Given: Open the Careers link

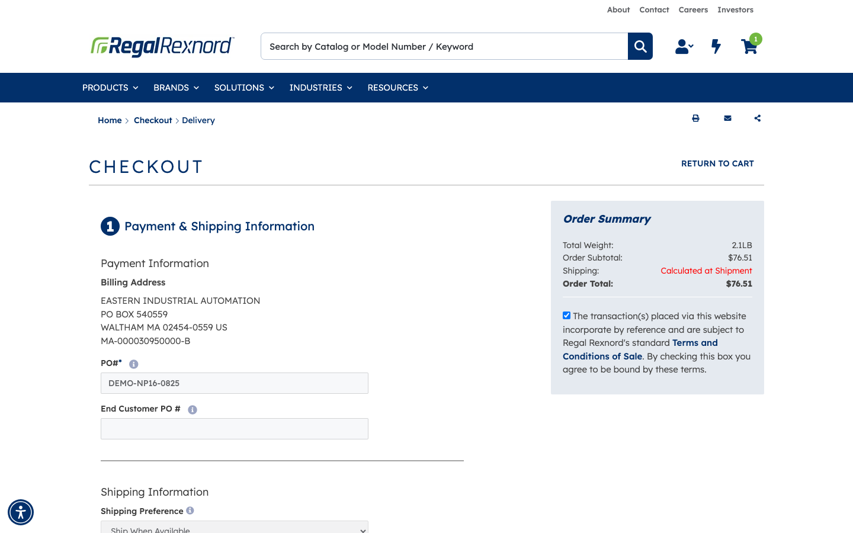Looking at the screenshot, I should point(693,10).
